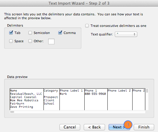The width and height of the screenshot is (158, 132).
Task: Click the Next button
Action: (119, 127)
